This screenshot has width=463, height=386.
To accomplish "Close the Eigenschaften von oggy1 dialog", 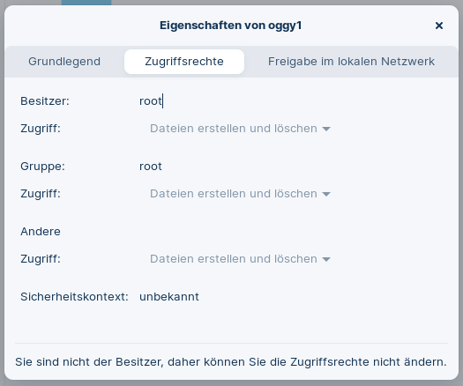I will [439, 26].
